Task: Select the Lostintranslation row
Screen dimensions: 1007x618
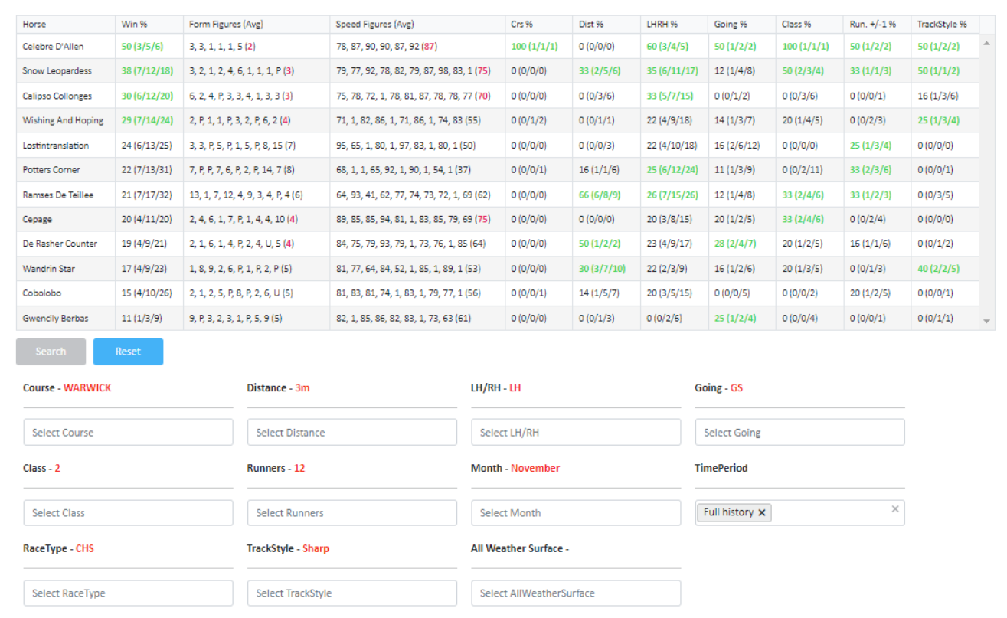Action: point(498,146)
